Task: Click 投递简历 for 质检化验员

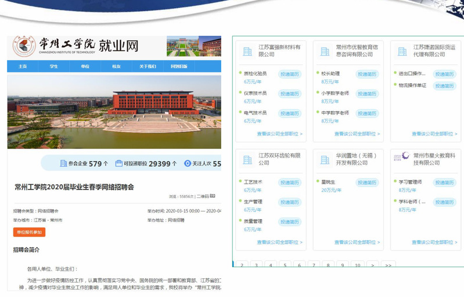Action: pos(290,74)
